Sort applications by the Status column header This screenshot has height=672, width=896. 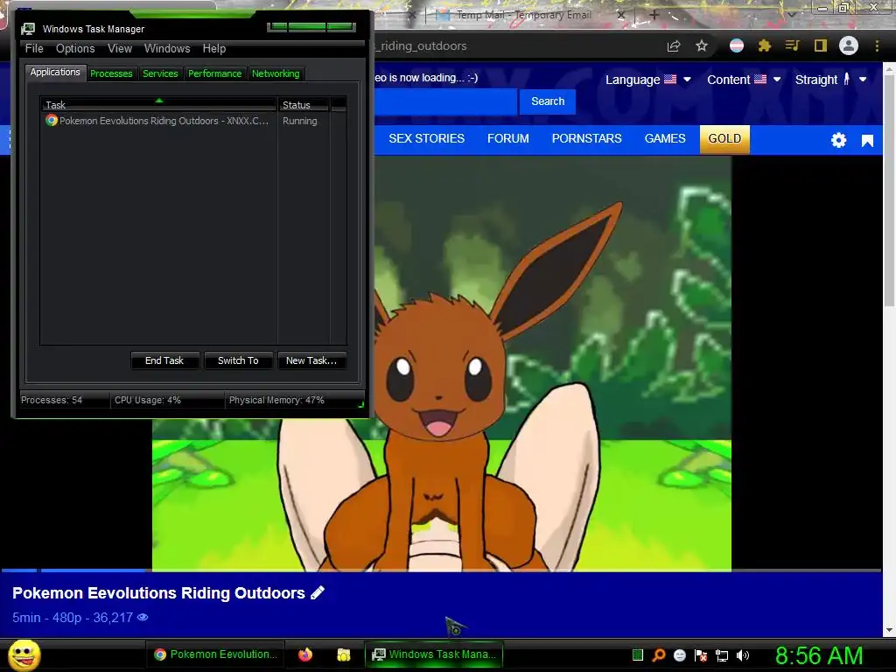tap(304, 105)
